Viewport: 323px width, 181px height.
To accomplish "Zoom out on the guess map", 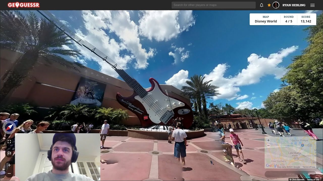I will click(x=268, y=145).
